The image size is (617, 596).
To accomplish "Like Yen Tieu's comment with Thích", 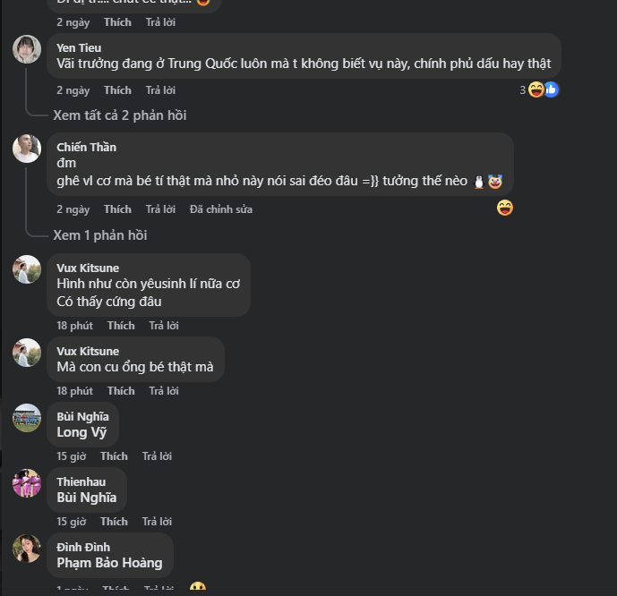I will pos(117,90).
